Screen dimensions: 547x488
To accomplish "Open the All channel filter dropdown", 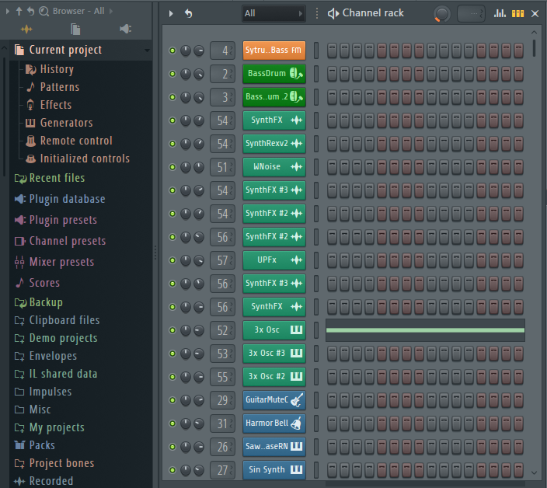I will pos(273,14).
